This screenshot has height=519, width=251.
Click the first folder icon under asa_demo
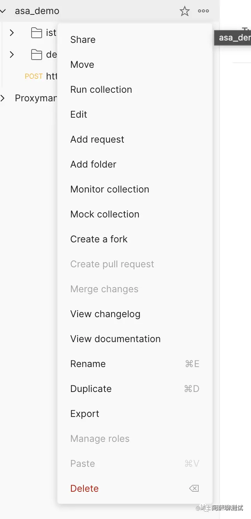(37, 33)
